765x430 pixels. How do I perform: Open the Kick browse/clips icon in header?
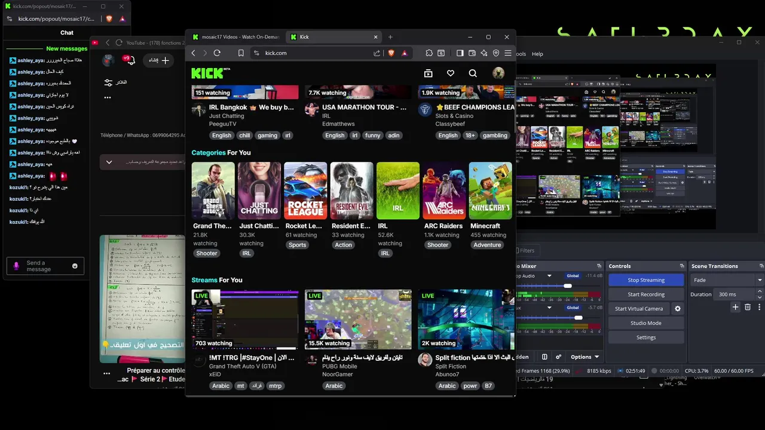pyautogui.click(x=428, y=73)
